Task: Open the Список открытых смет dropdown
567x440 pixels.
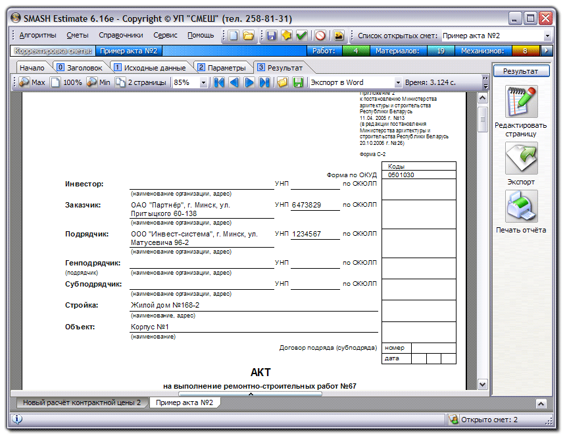Action: pyautogui.click(x=547, y=36)
